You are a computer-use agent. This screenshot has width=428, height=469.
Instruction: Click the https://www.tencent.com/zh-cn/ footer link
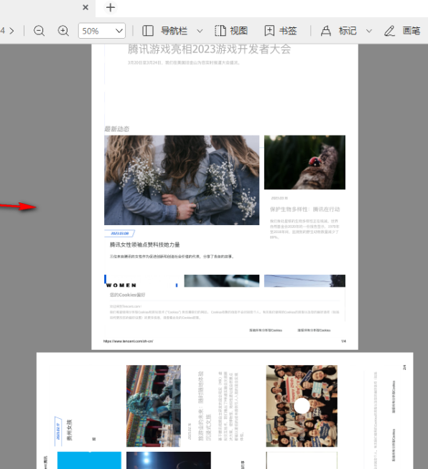point(129,341)
